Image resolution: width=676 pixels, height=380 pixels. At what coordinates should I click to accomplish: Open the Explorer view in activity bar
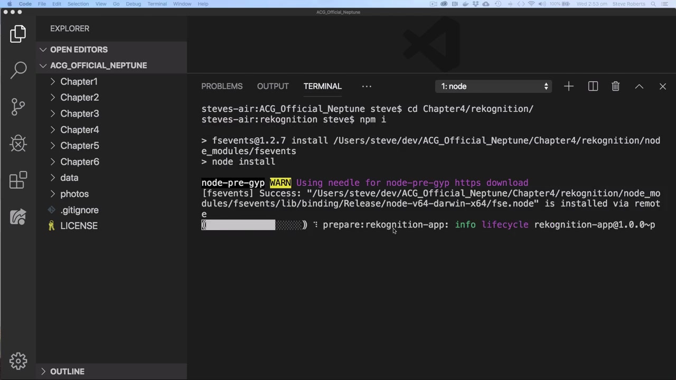coord(18,34)
